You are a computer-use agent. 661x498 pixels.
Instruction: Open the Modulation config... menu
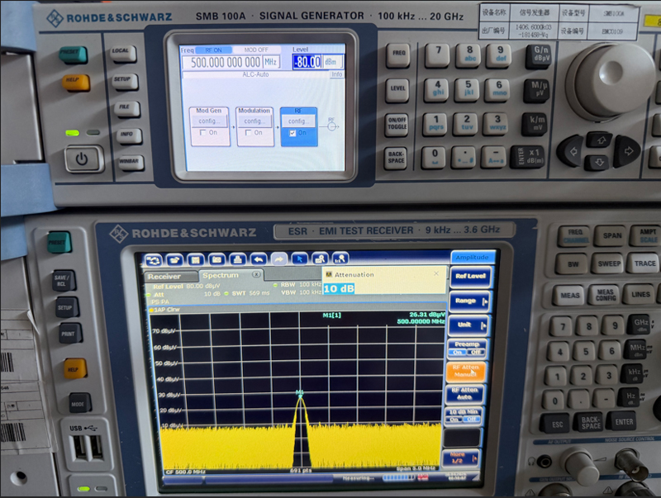[254, 121]
